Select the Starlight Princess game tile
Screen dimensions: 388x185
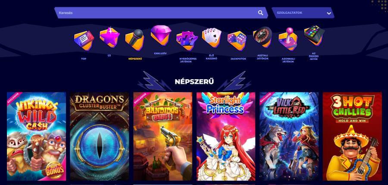pos(226,136)
